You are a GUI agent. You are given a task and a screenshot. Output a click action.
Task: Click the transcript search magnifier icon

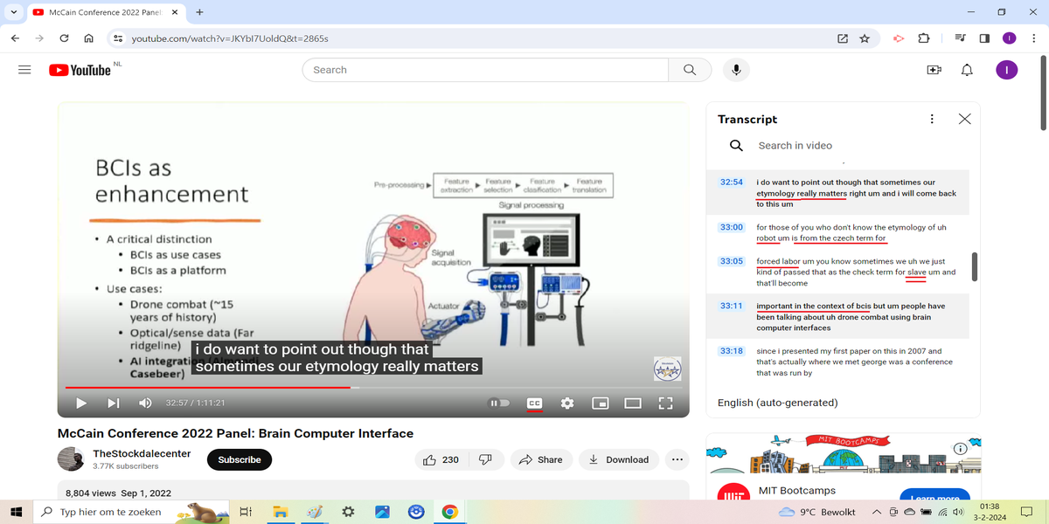(x=736, y=146)
